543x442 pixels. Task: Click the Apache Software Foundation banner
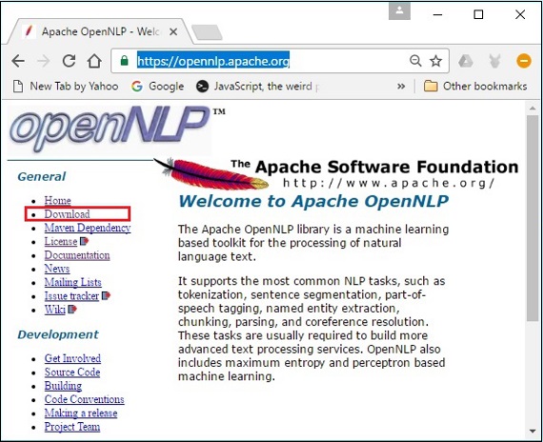(x=335, y=174)
